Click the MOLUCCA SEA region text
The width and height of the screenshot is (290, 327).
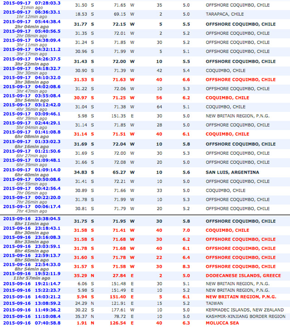[x=222, y=323]
